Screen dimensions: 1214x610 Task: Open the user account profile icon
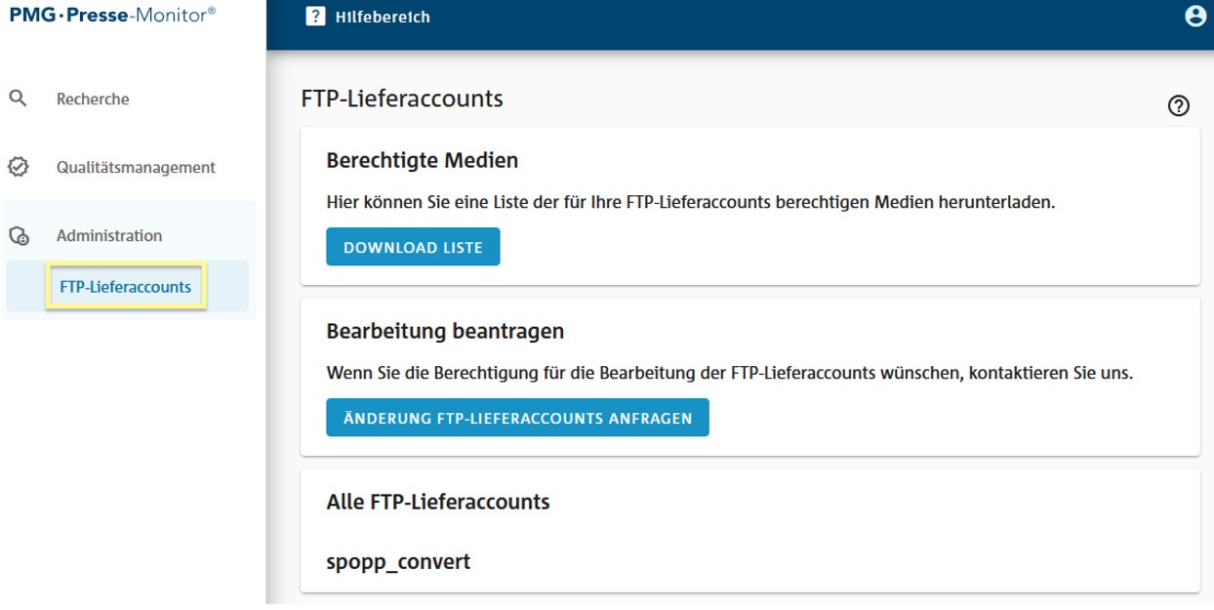pos(1194,17)
